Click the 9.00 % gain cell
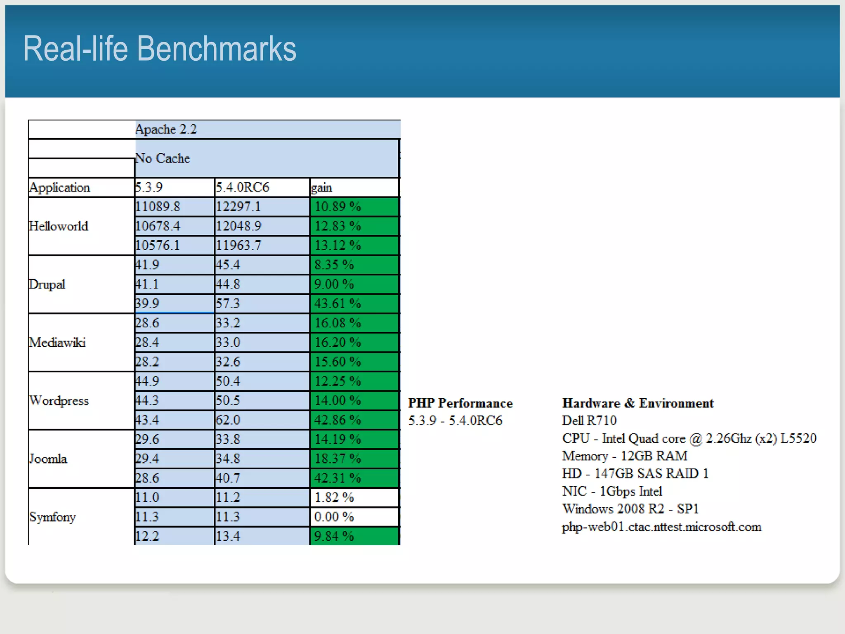This screenshot has width=845, height=634. pos(354,284)
